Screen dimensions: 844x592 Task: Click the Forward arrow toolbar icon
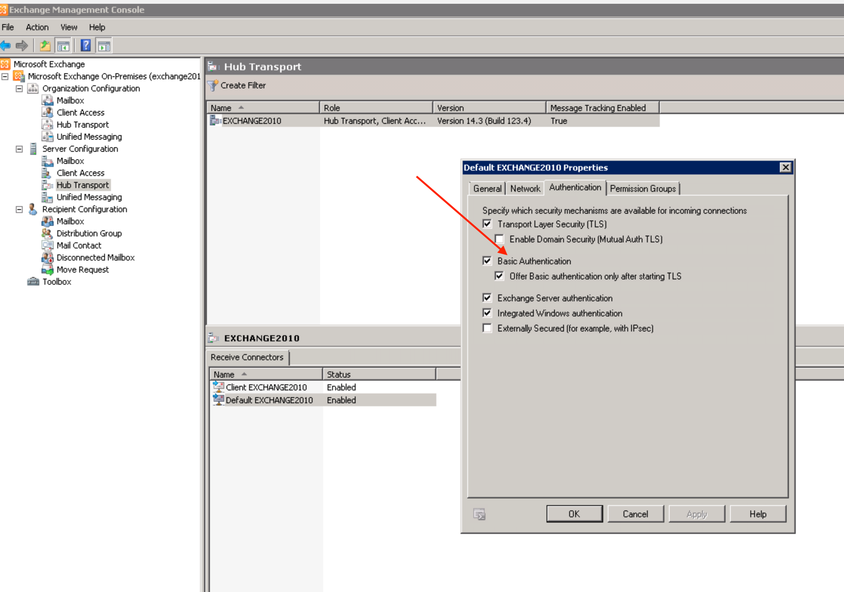pos(22,46)
